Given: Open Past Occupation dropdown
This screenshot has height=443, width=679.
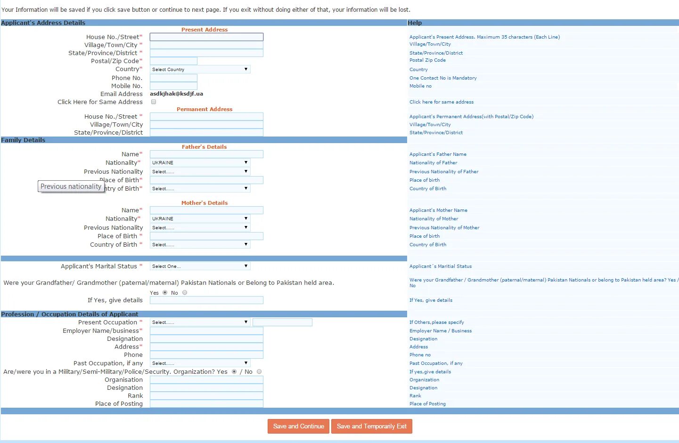Looking at the screenshot, I should click(x=200, y=363).
